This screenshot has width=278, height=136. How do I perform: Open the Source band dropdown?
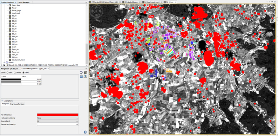click(57, 121)
